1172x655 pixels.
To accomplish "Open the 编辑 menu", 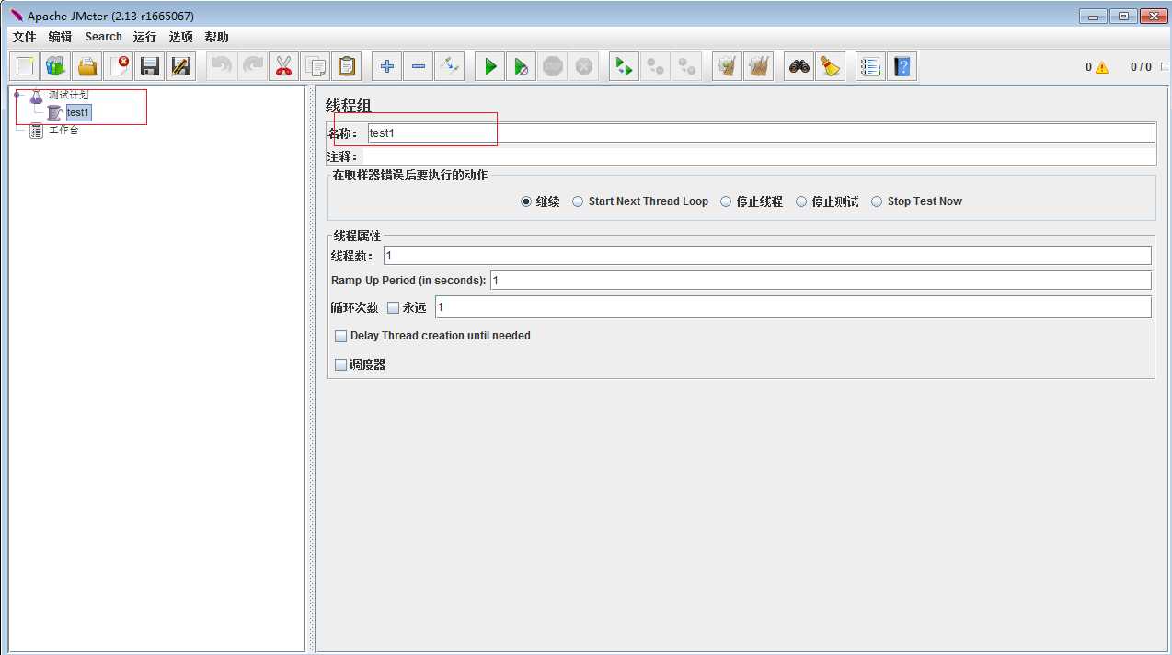I will (x=60, y=37).
